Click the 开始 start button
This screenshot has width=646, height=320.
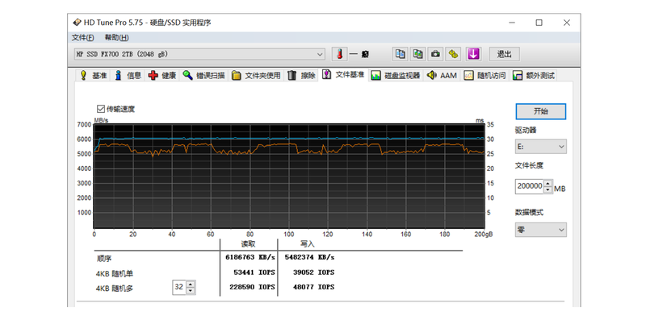click(x=540, y=111)
